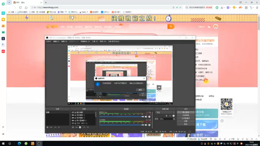Toggle visibility eye of 窗口捕获 source
The width and height of the screenshot is (260, 146).
pos(73,112)
